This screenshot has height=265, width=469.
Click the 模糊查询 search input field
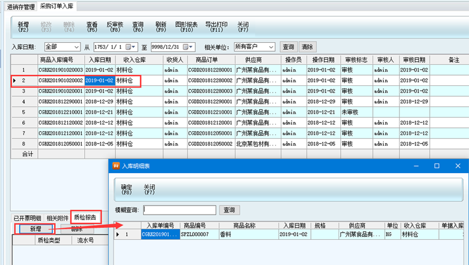179,210
